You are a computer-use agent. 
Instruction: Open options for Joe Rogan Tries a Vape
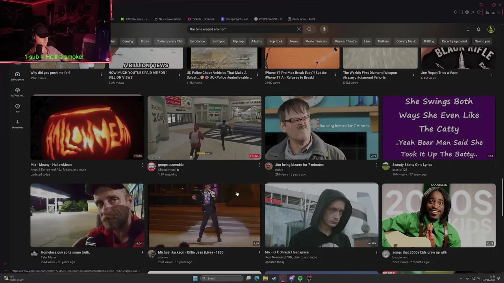point(492,74)
